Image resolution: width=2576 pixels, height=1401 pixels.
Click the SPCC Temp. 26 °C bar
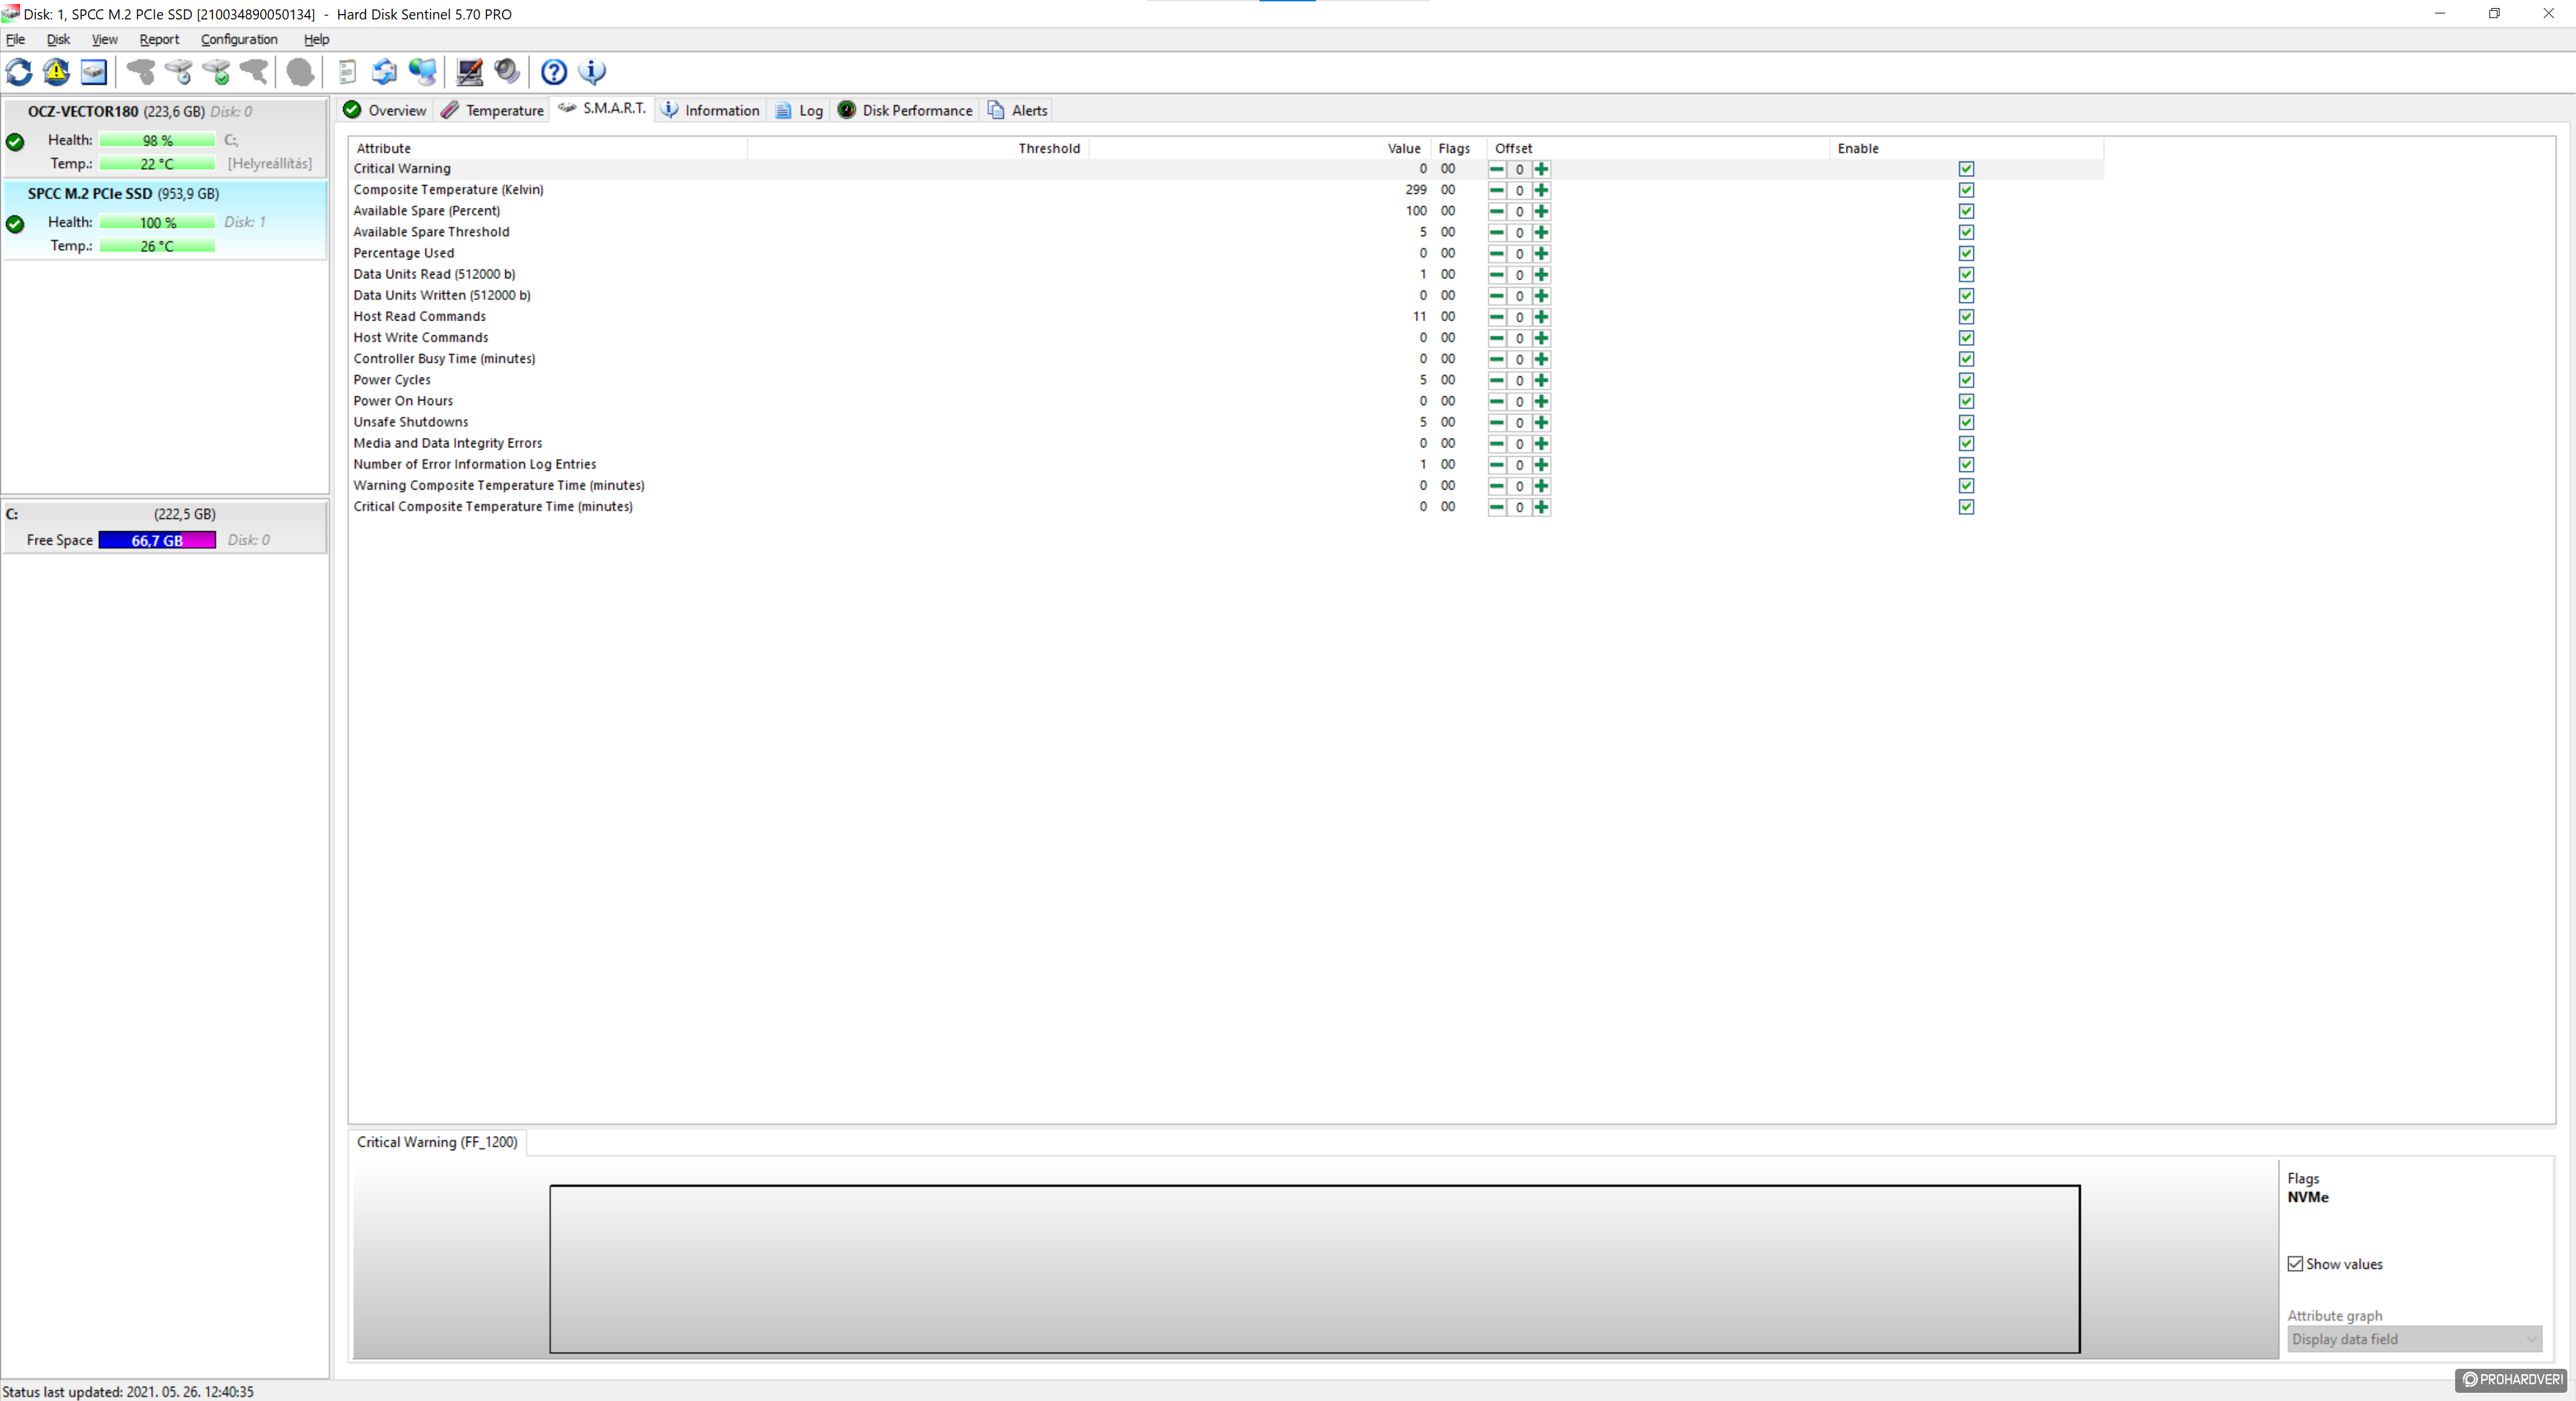tap(157, 246)
